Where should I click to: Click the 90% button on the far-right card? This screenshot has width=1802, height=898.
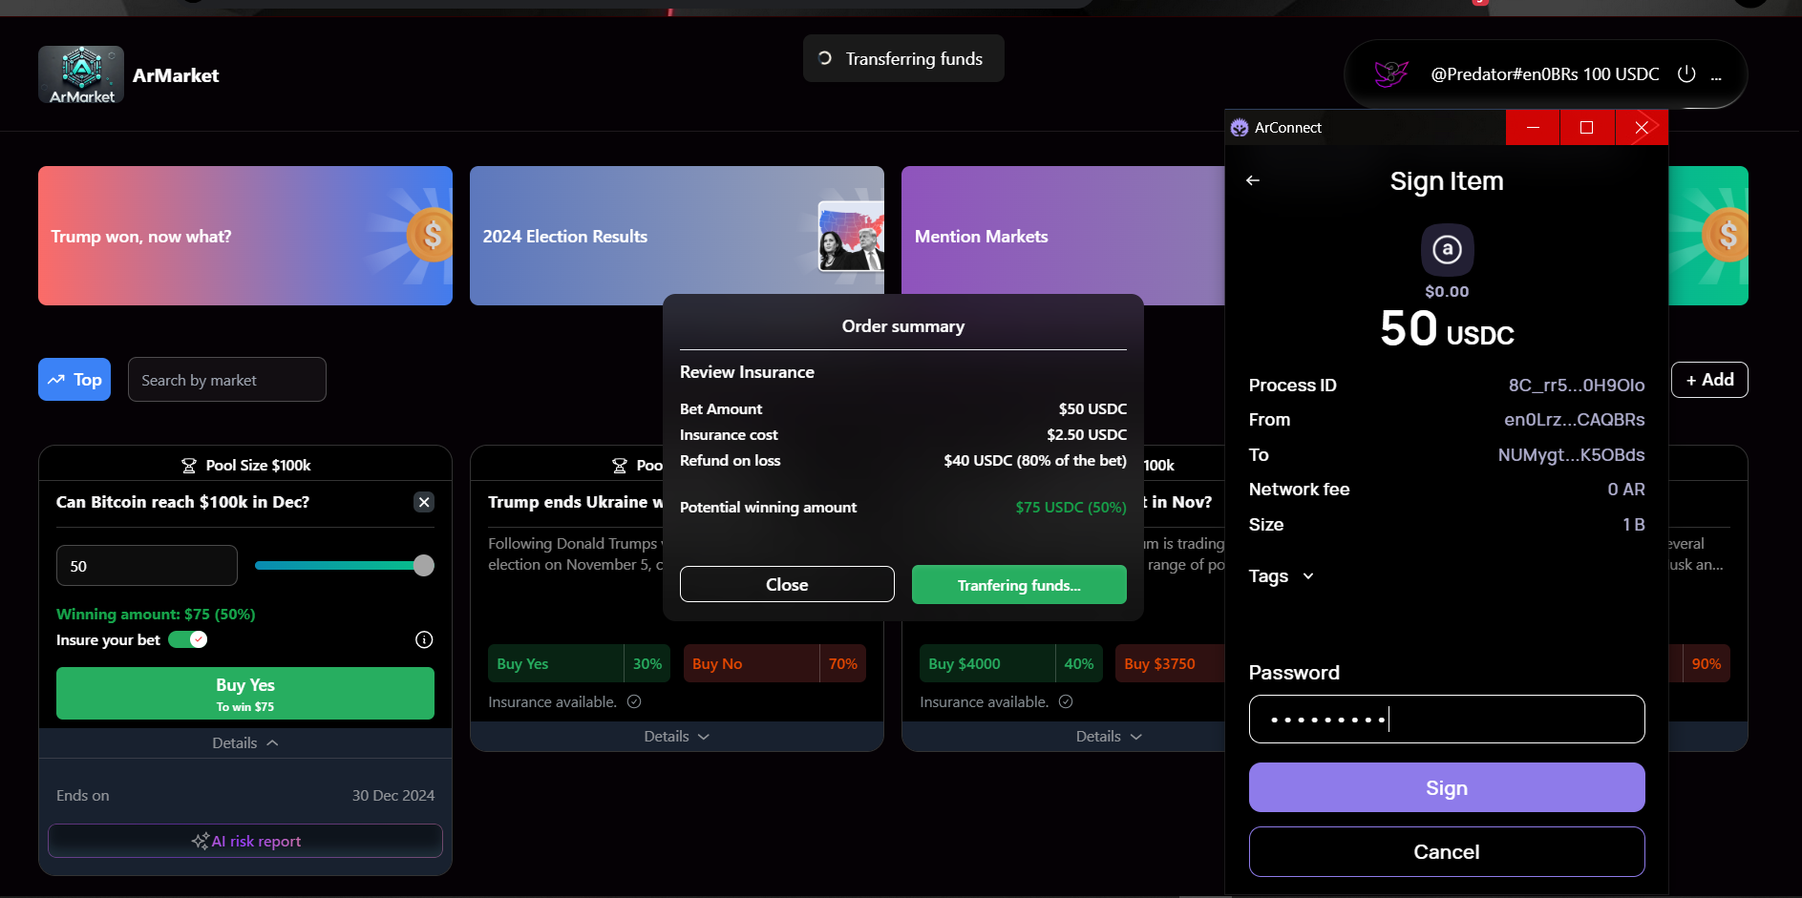pyautogui.click(x=1707, y=664)
